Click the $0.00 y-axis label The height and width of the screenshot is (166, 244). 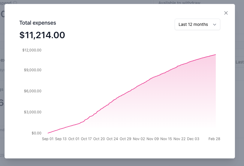coord(36,133)
